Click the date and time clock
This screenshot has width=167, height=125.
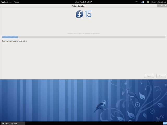(83, 2)
